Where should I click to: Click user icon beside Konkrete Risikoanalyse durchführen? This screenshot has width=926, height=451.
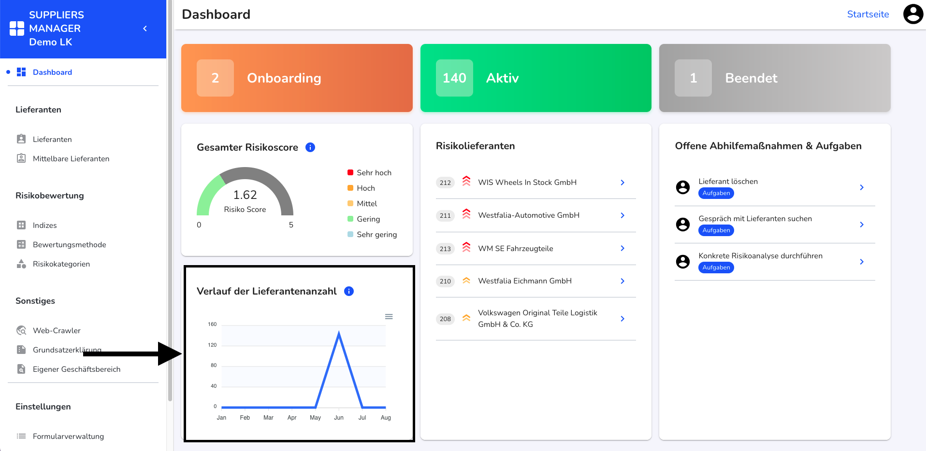click(x=683, y=262)
